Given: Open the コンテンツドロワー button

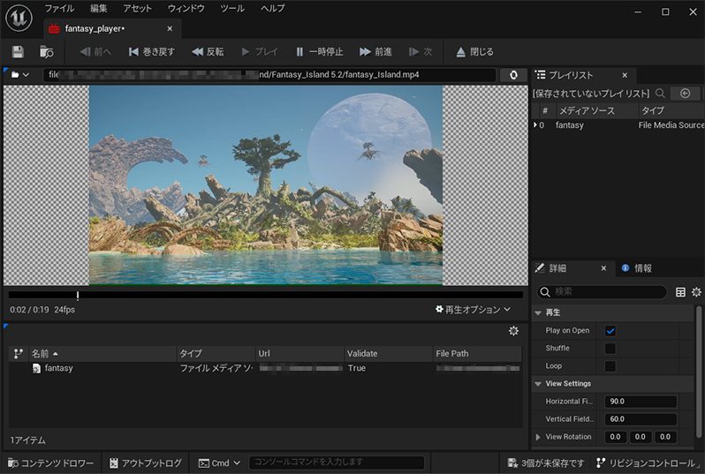Looking at the screenshot, I should (50, 463).
